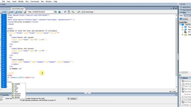
Task: Restore down the document window
Action: [174, 8]
